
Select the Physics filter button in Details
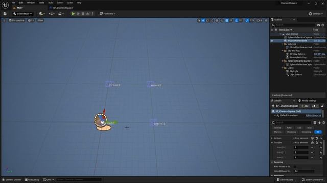pyautogui.click(x=277, y=132)
